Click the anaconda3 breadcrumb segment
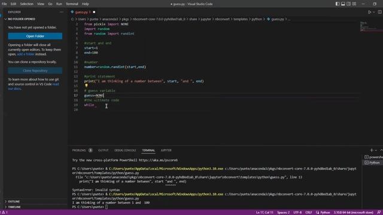Image resolution: width=383 pixels, height=215 pixels. [110, 19]
